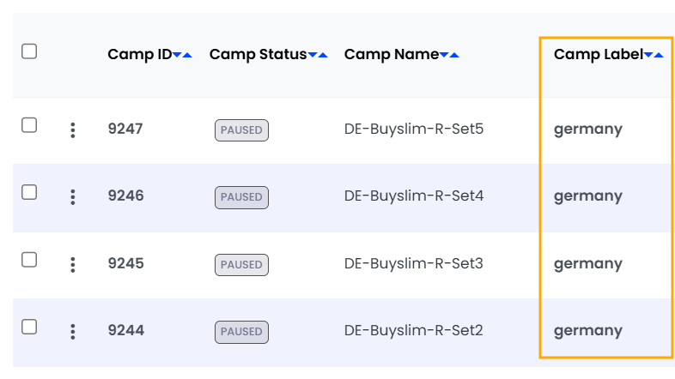
Task: Click the PAUSED status badge of camp 9244
Action: 241,332
